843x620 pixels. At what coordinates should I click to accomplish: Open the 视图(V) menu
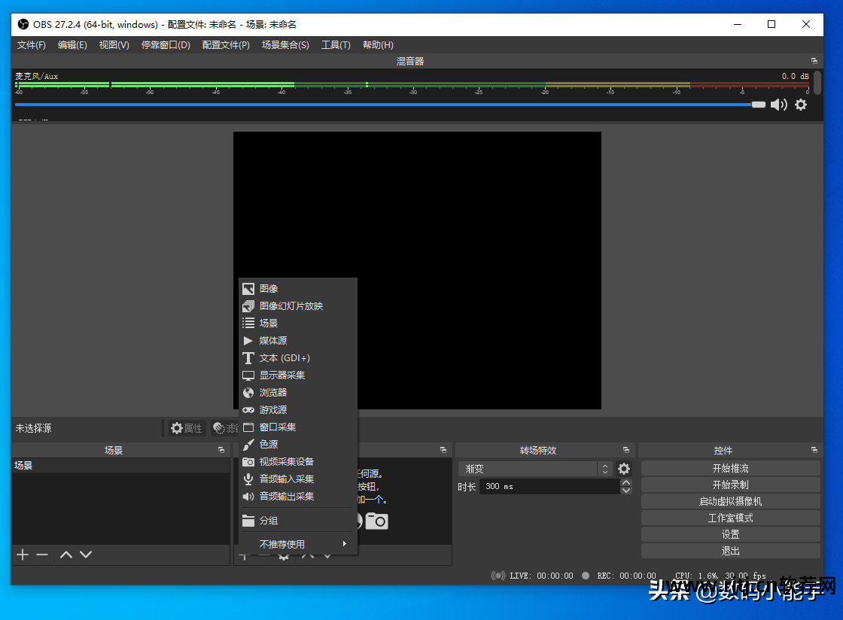[x=114, y=44]
